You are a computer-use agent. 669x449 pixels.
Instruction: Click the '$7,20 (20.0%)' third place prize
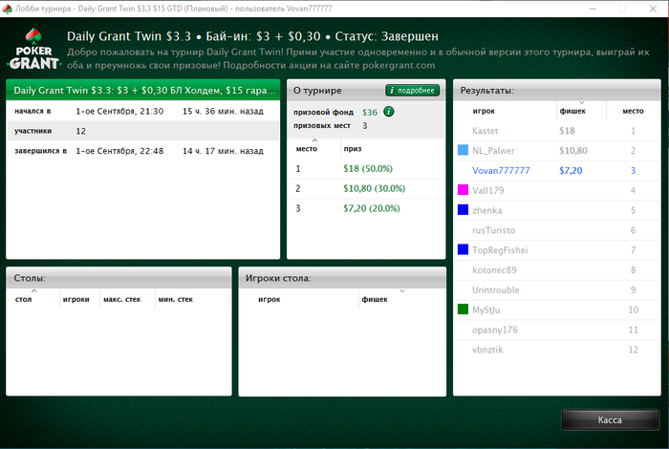coord(372,208)
